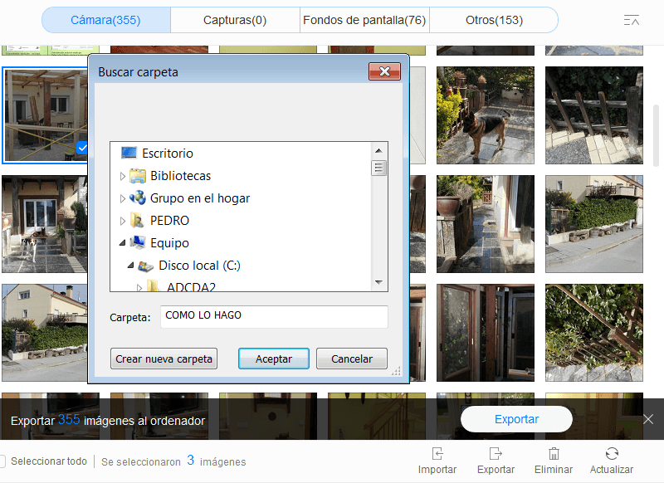Expand the Bibliotecas node
Viewport: 664px width, 483px height.
pos(122,176)
